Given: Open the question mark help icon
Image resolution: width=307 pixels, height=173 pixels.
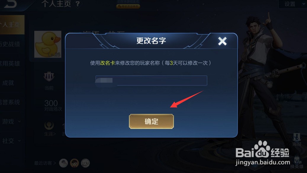Looking at the screenshot, I should (x=78, y=4).
